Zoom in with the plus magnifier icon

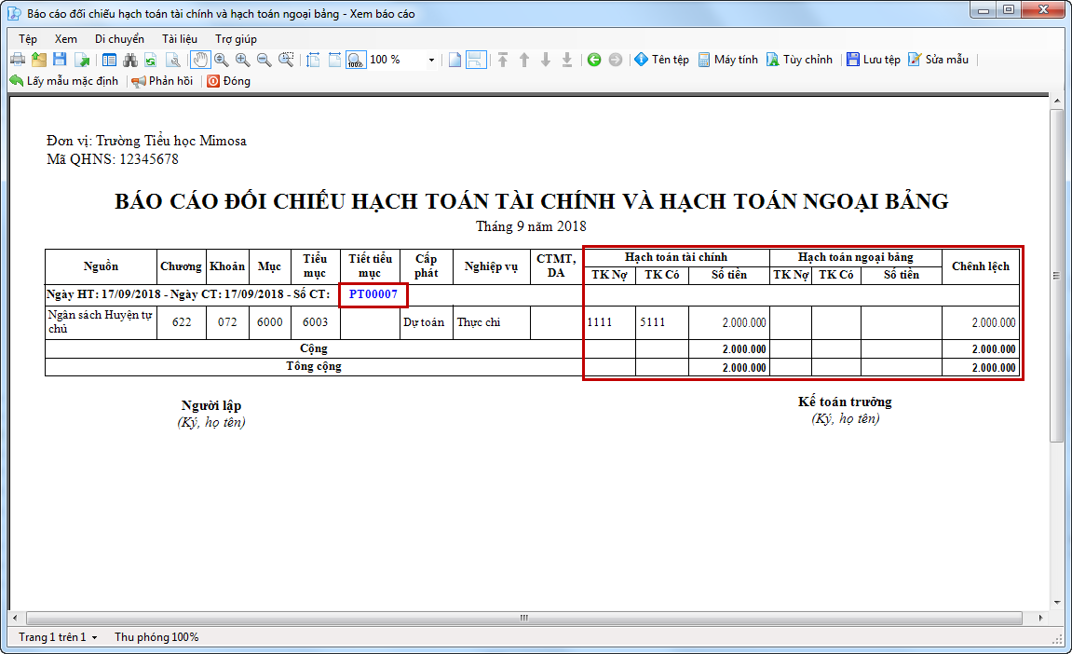243,60
